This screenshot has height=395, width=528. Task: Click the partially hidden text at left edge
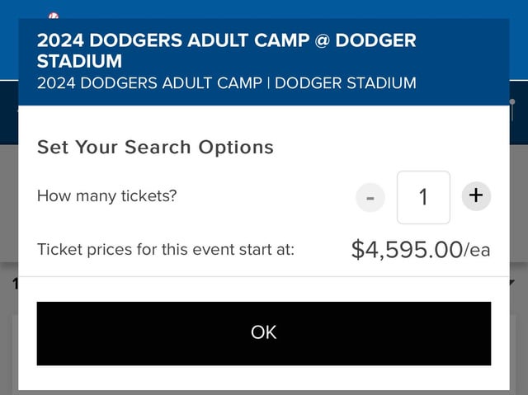pos(15,284)
